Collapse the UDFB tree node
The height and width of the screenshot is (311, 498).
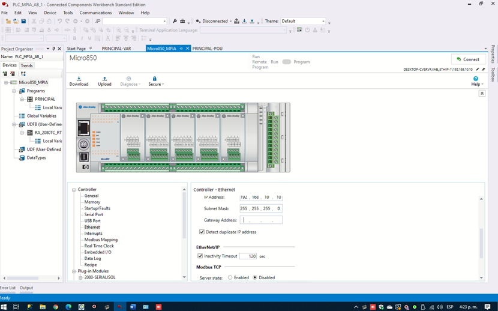[x=14, y=124]
